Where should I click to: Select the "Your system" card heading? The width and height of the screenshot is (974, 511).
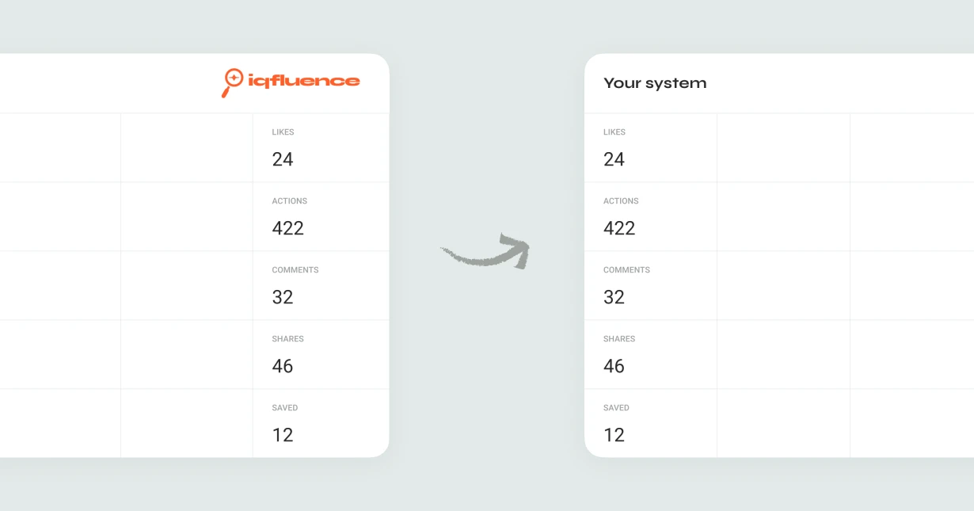[655, 83]
